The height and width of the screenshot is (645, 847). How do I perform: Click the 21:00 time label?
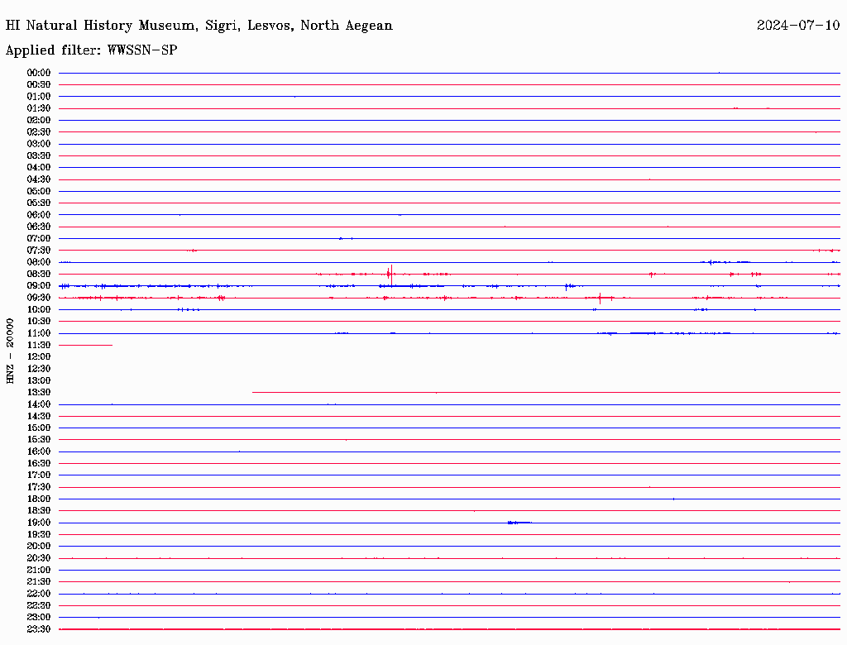39,570
